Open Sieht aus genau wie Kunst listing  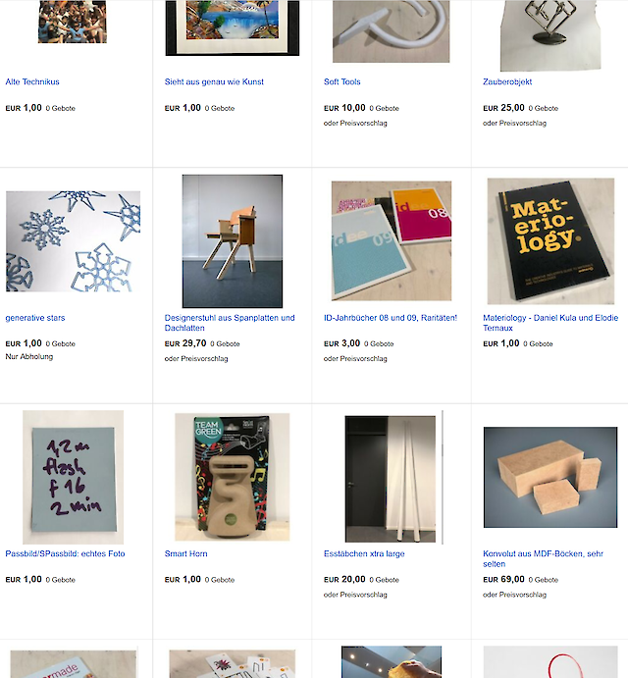pos(214,81)
